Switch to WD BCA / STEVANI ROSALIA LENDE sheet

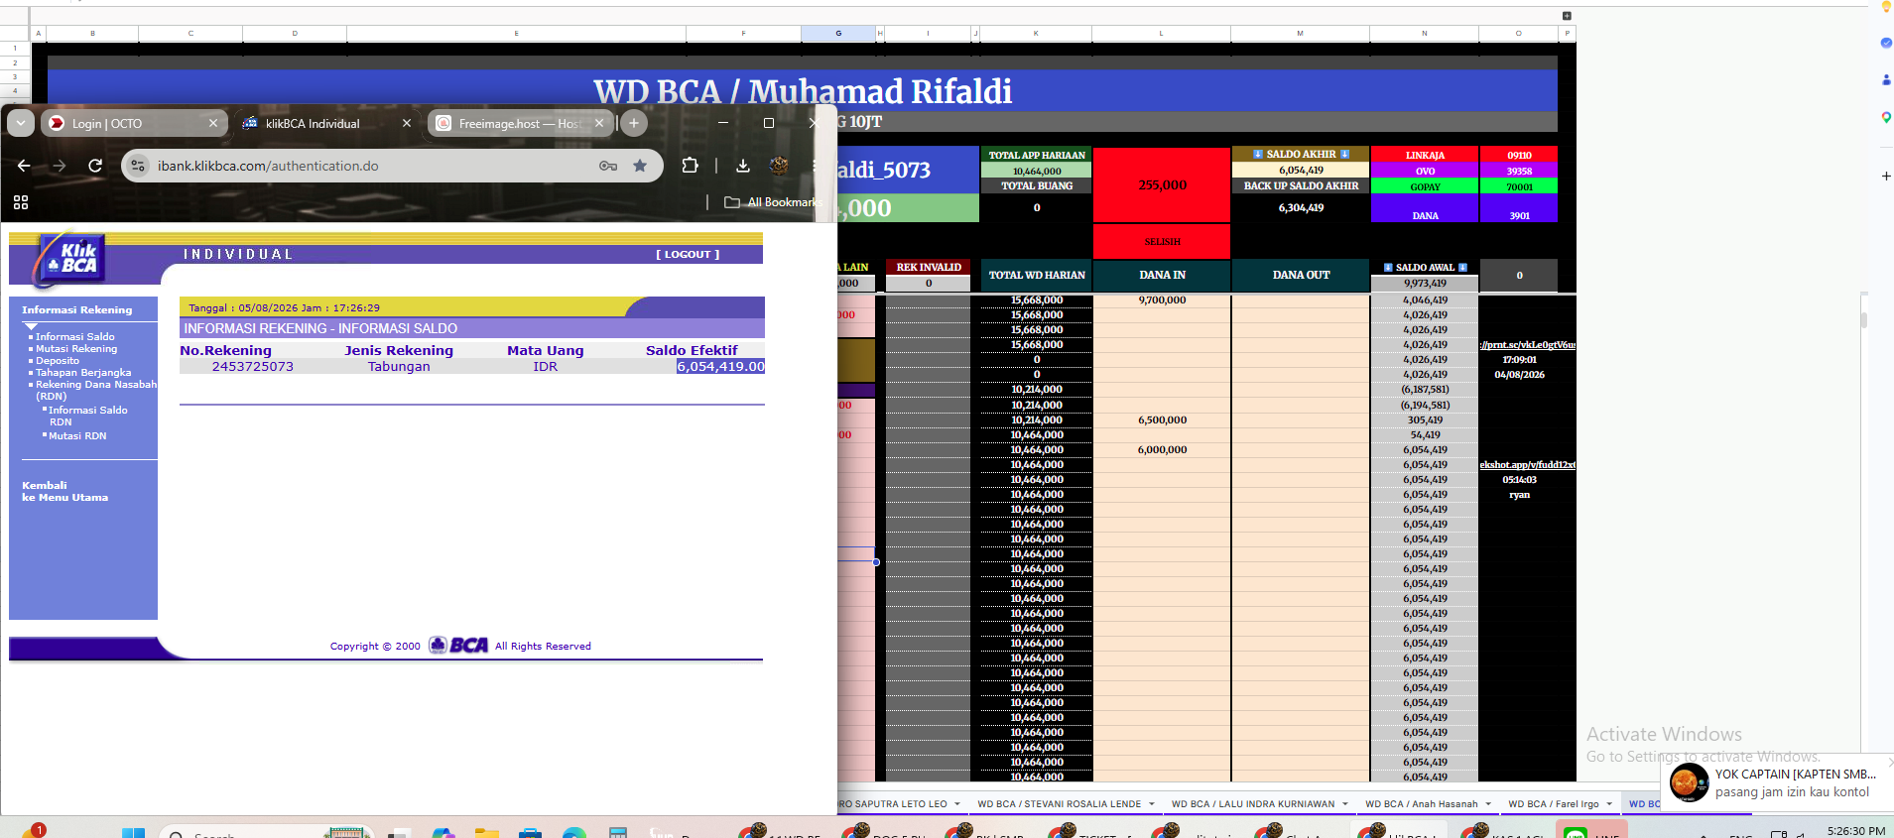(x=1059, y=804)
